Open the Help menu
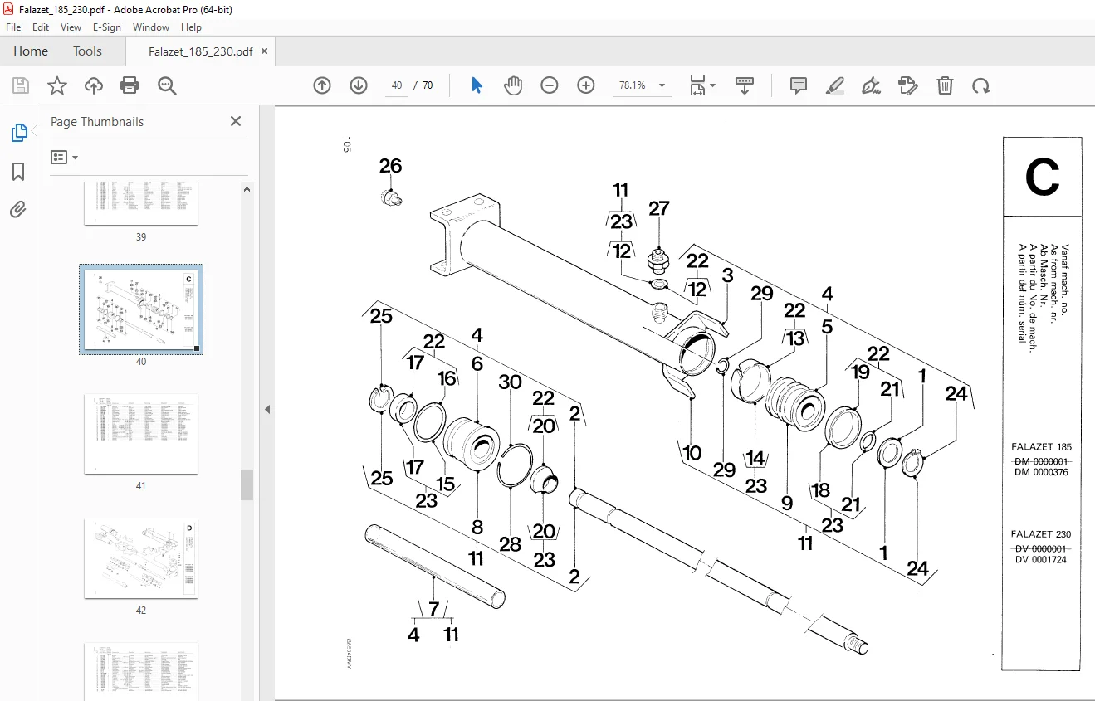Viewport: 1095px width, 701px height. tap(192, 27)
